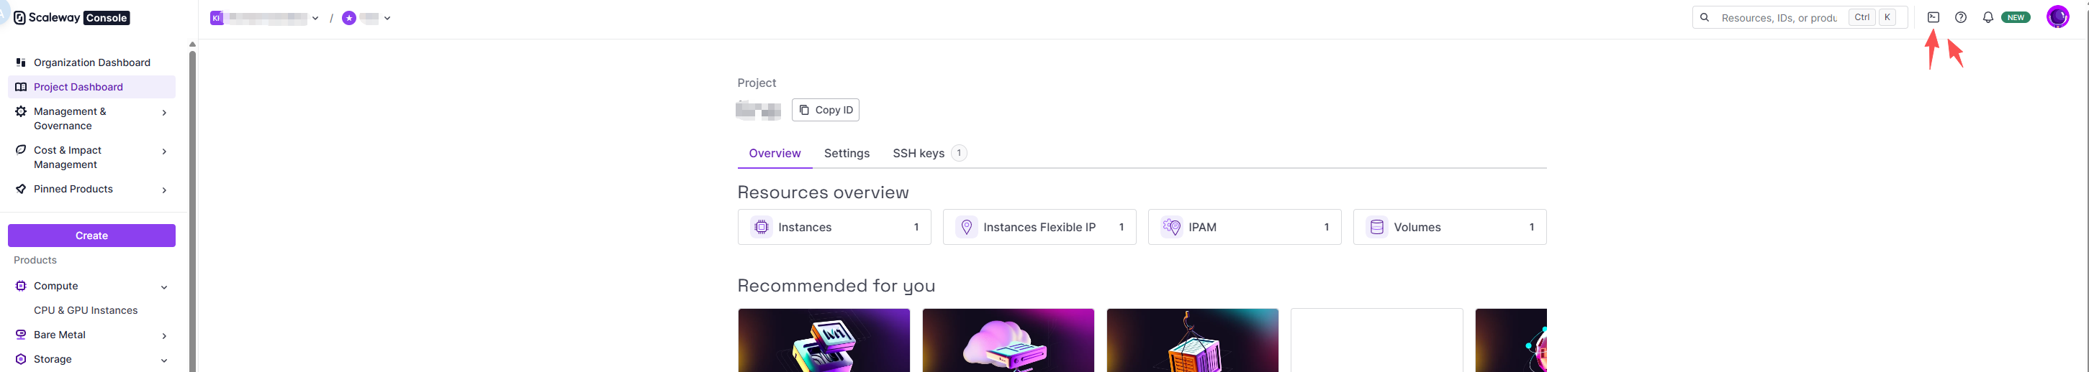Open Organization Dashboard menu item

(x=91, y=62)
